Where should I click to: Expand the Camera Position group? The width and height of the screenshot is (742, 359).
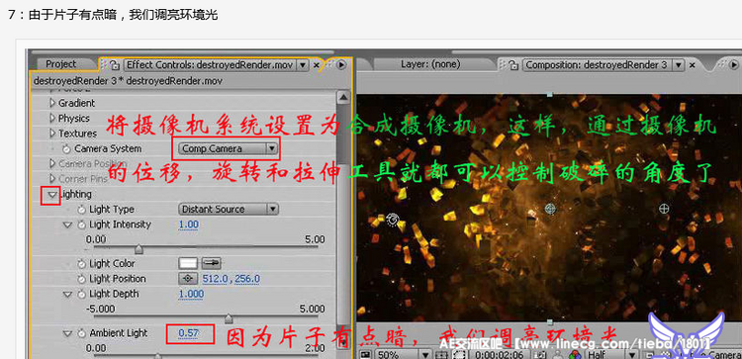[x=52, y=163]
